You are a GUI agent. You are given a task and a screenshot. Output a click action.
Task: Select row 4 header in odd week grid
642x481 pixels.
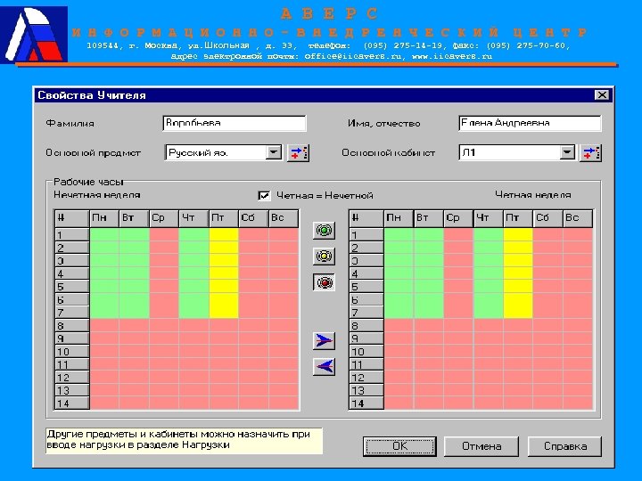click(72, 273)
